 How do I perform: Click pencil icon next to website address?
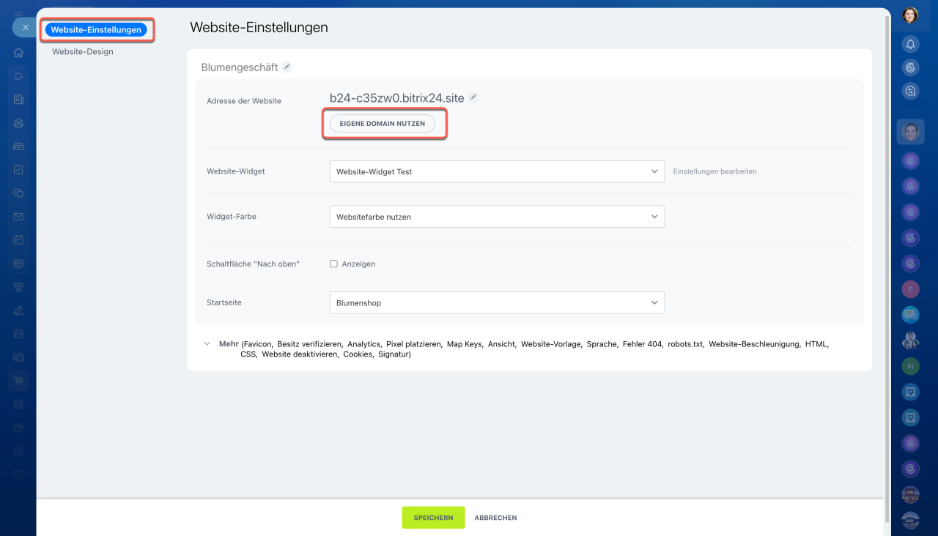[473, 97]
